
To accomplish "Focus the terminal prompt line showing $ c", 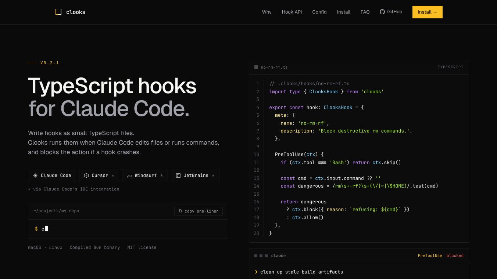I will (128, 229).
